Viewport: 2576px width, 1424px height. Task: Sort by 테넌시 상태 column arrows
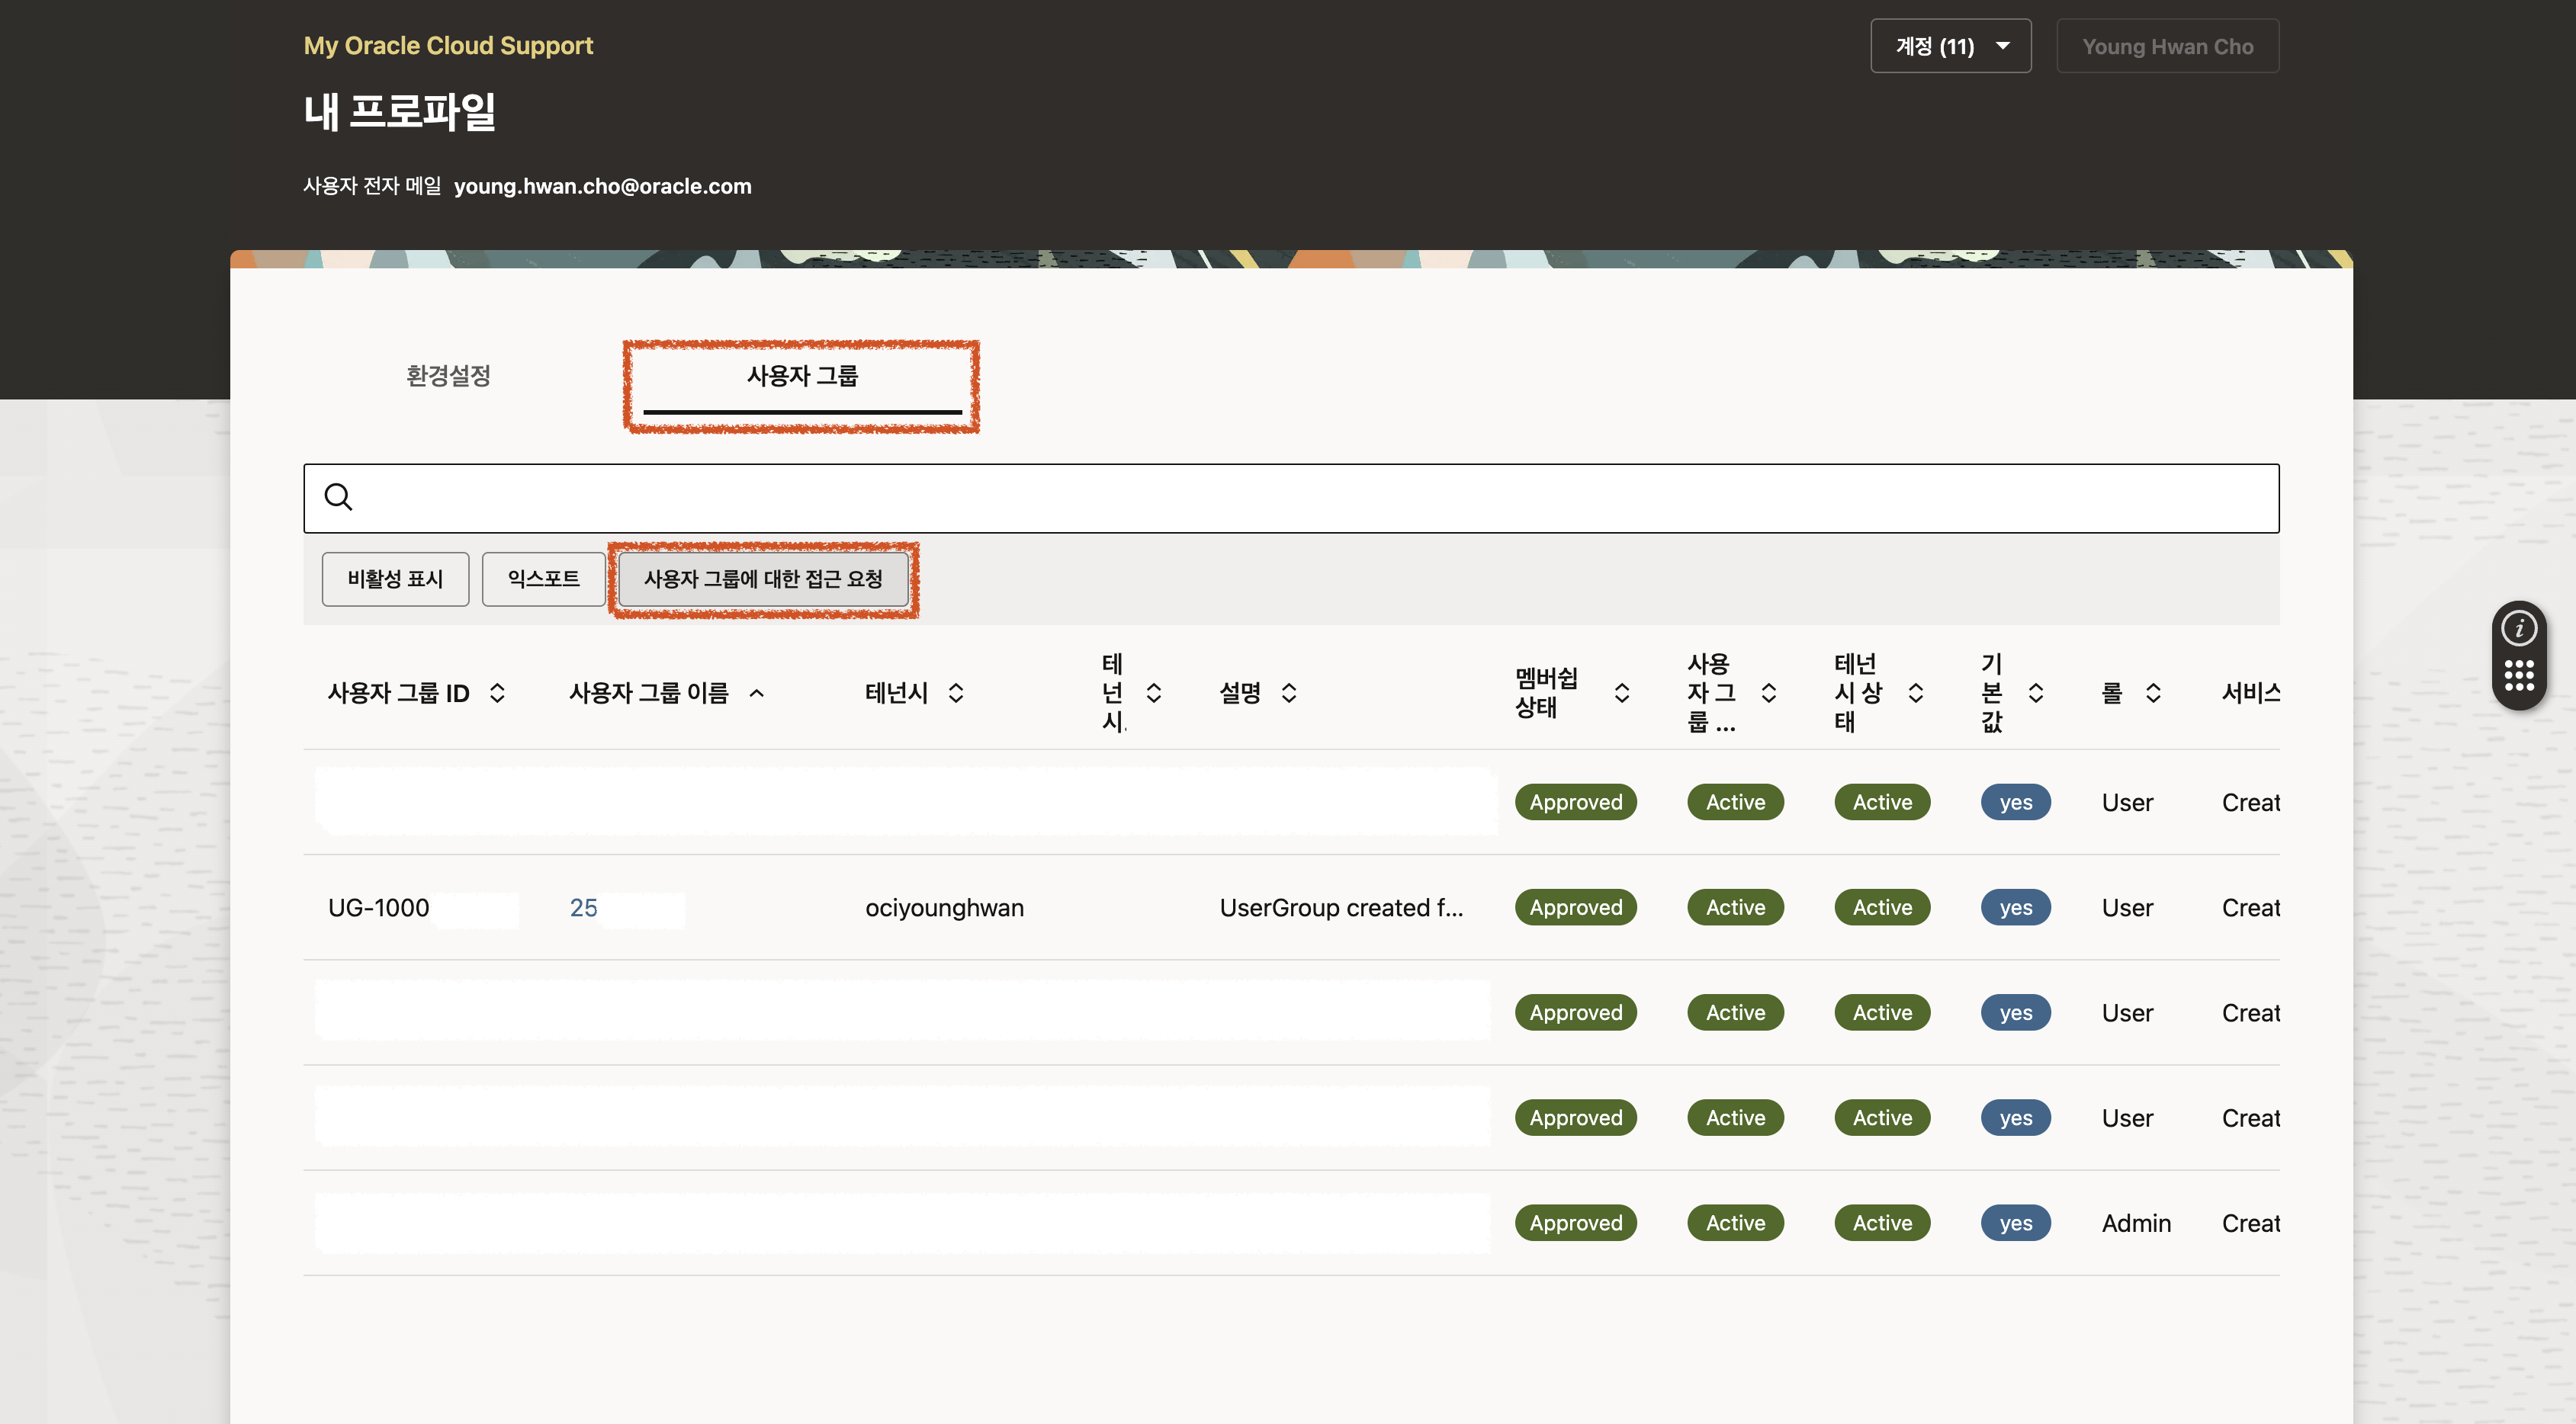tap(1916, 692)
